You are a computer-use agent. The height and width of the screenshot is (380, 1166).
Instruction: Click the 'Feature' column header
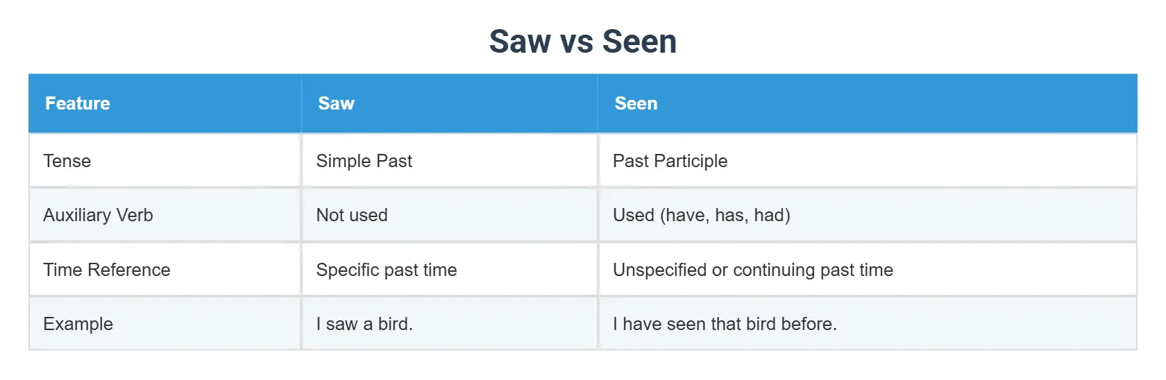point(78,103)
